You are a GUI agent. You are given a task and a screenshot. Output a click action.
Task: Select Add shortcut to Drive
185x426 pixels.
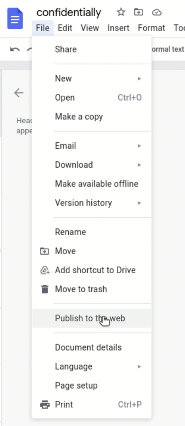coord(91,270)
